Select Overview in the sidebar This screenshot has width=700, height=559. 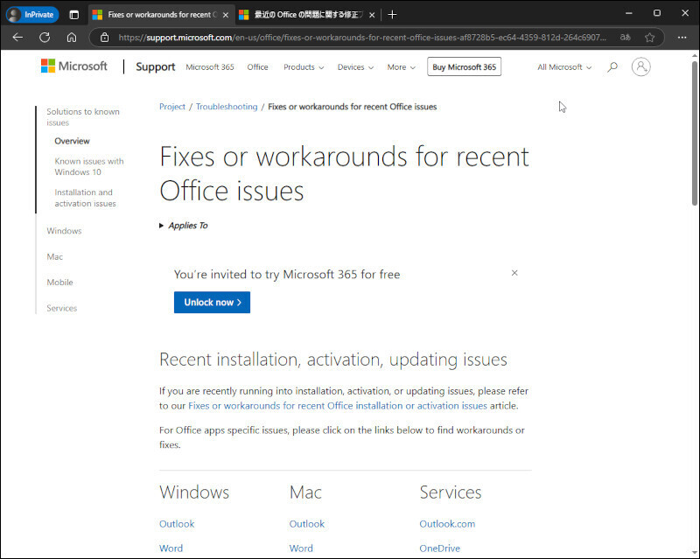pos(73,141)
